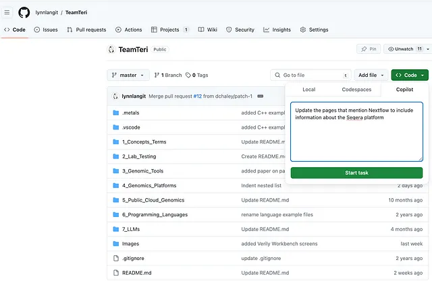Open the master branch dropdown
Screen dimensions: 432x285
128,75
